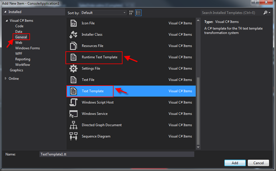
Task: Select the Icon File label
Action: (x=88, y=23)
